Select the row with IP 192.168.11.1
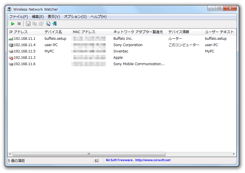245x173 pixels. (x=122, y=38)
